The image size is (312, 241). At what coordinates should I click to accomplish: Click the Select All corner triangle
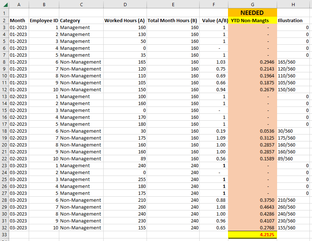point(5,4)
